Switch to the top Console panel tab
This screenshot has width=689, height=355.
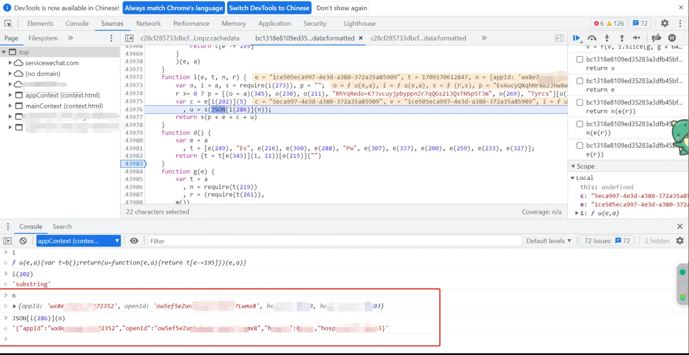coord(77,23)
